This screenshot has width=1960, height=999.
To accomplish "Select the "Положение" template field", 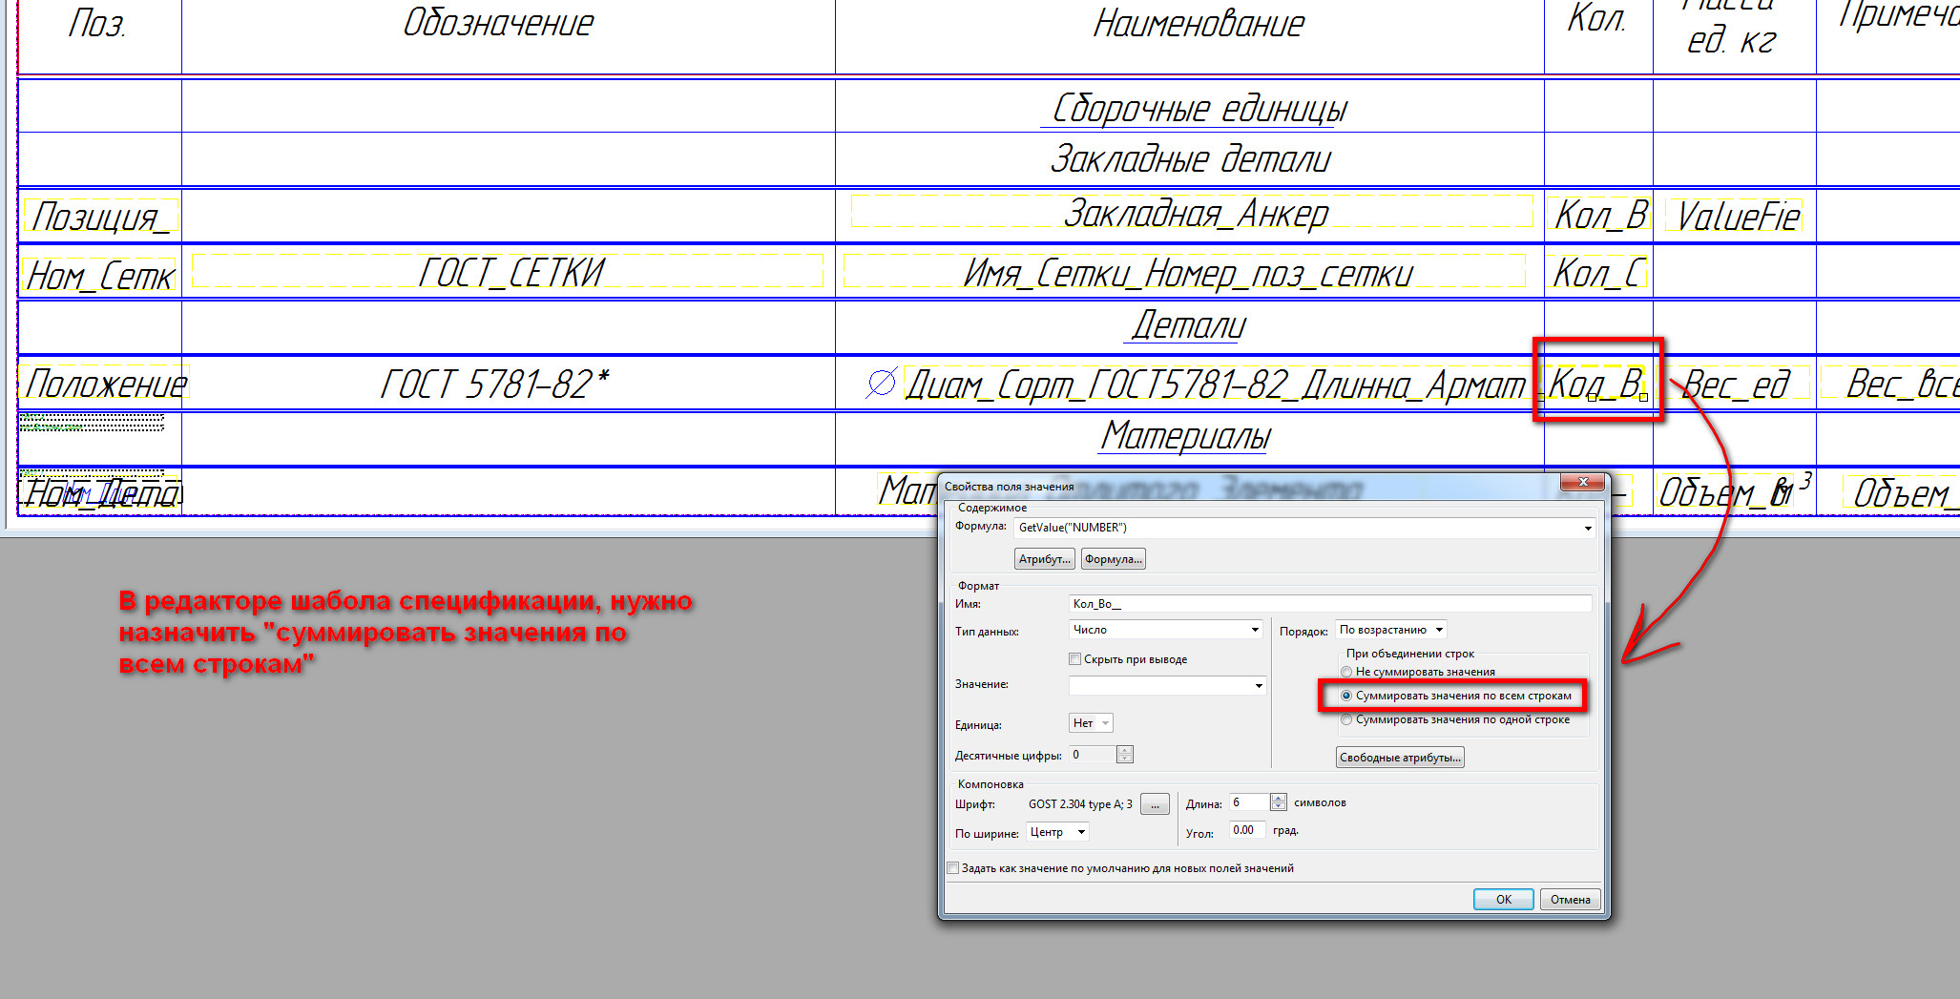I will tap(106, 384).
